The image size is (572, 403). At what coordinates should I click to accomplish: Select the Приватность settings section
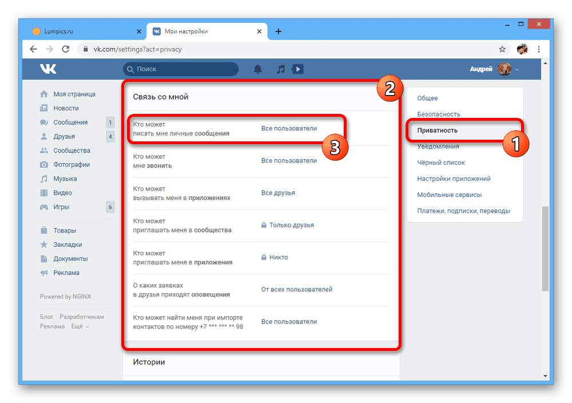tap(437, 131)
